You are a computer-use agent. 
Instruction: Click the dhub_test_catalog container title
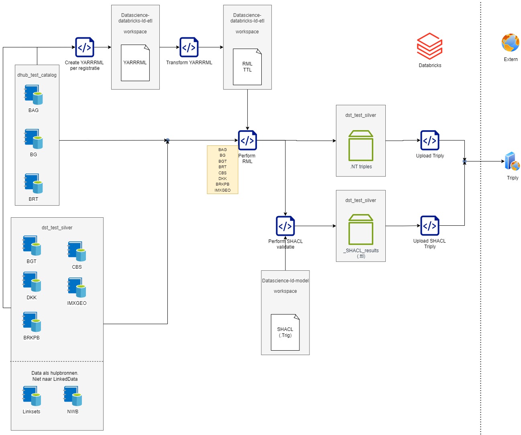[x=37, y=75]
